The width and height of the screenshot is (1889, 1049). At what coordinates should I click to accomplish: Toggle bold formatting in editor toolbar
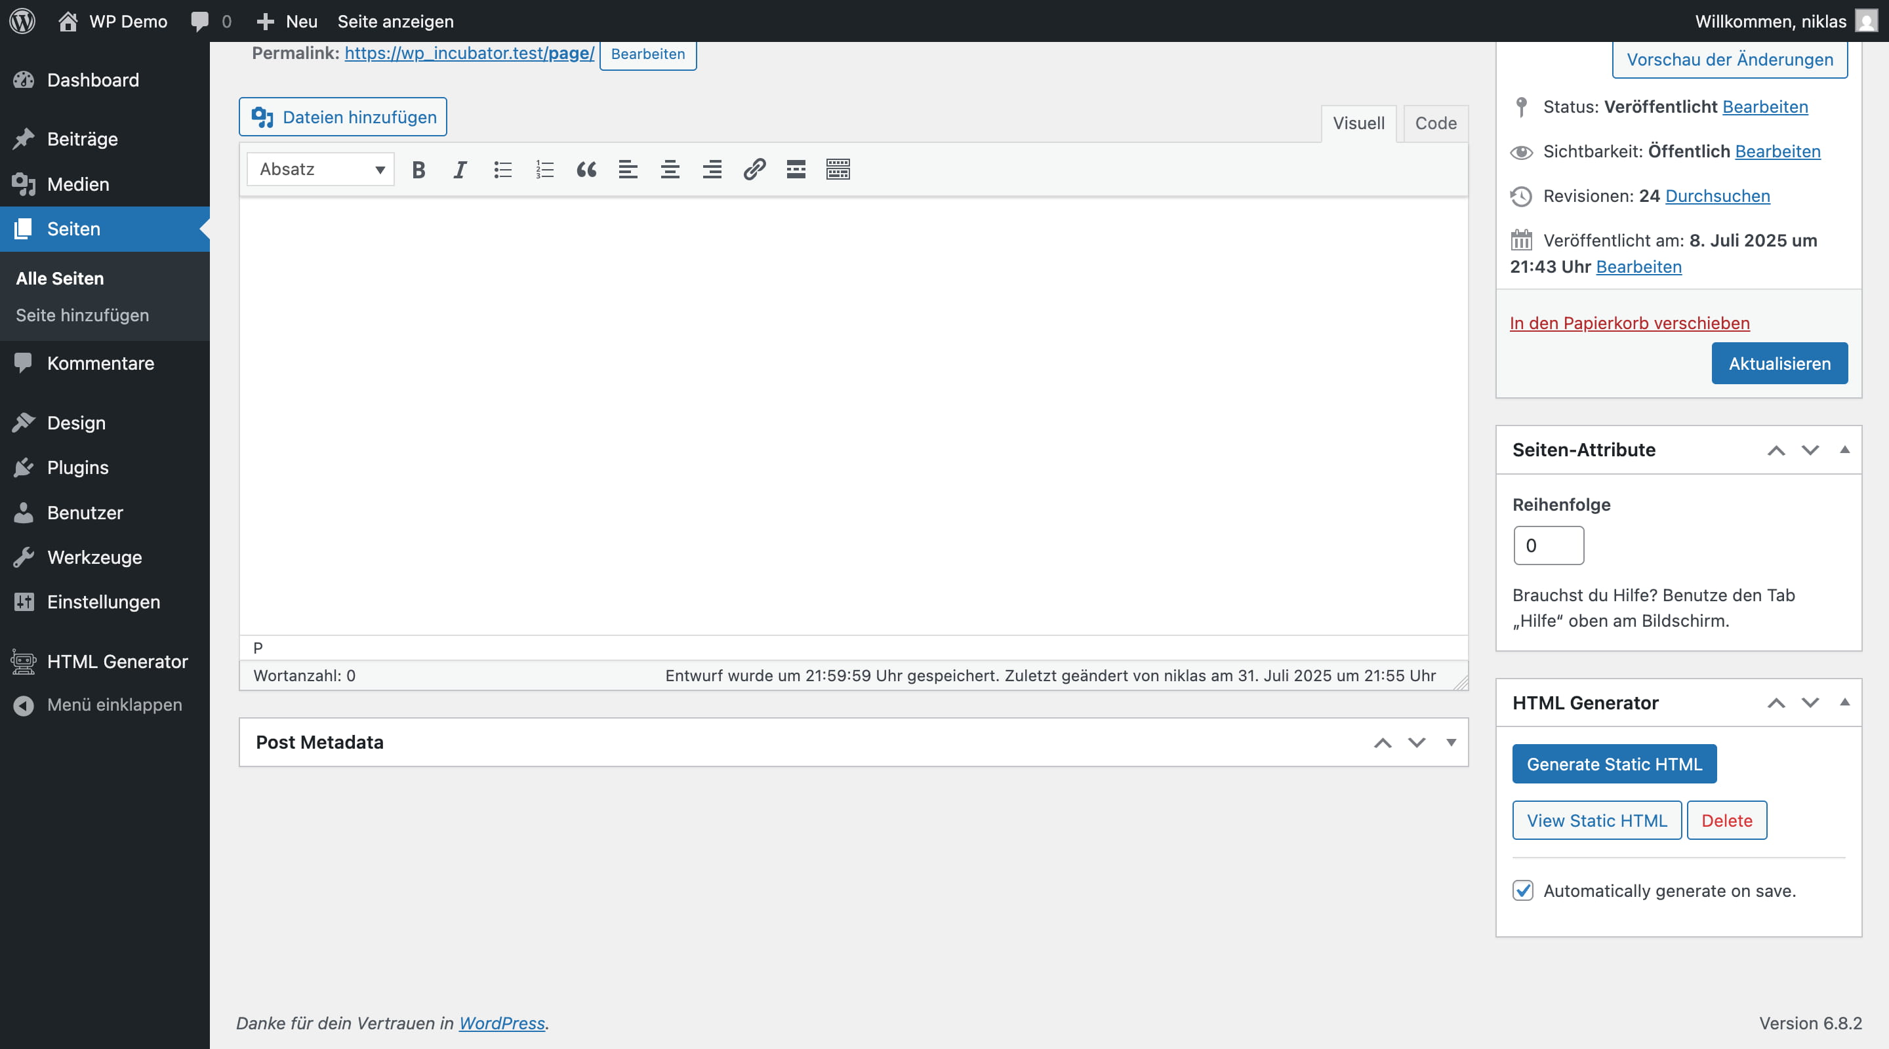click(418, 169)
